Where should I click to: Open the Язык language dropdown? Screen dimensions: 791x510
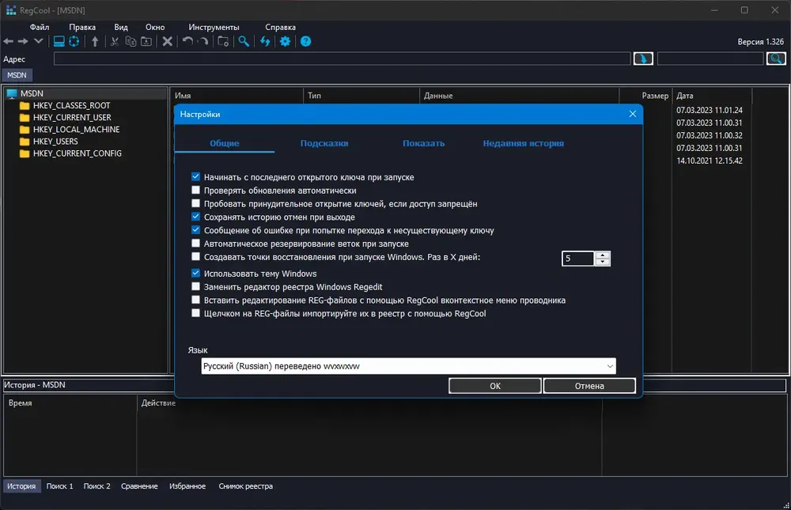click(408, 366)
